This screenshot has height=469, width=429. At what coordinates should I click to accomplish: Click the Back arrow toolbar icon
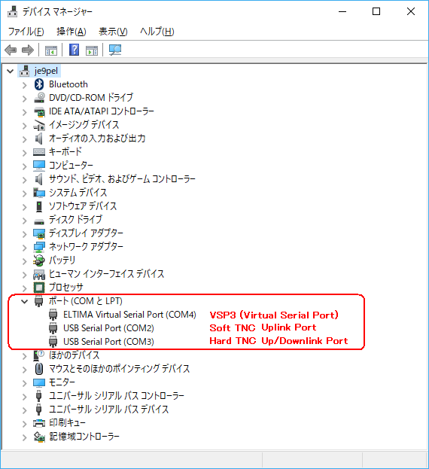11,50
